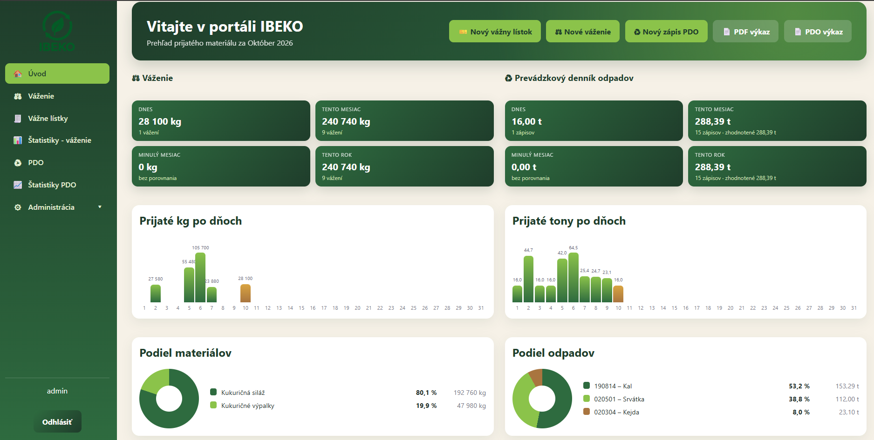Click the Podiel odpadov donut chart
874x440 pixels.
[x=542, y=399]
